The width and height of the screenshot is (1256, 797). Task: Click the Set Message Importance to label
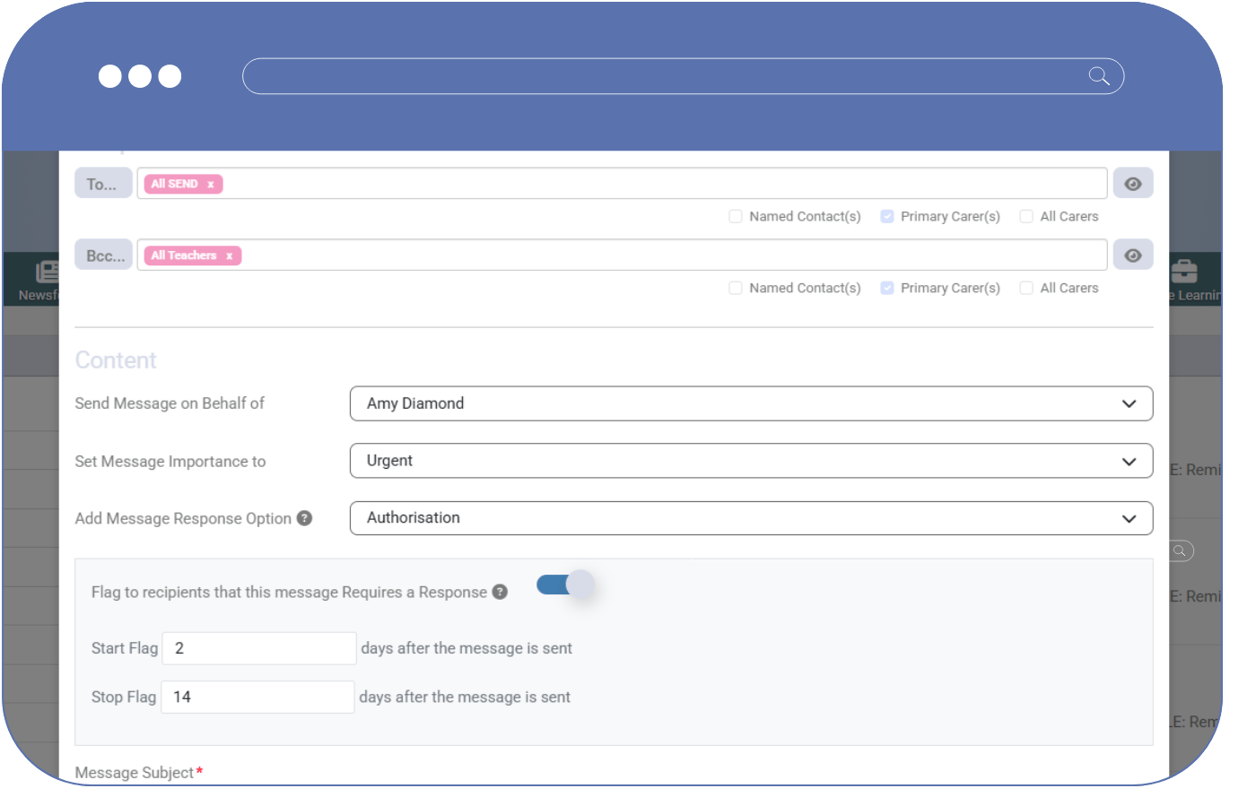pyautogui.click(x=170, y=462)
